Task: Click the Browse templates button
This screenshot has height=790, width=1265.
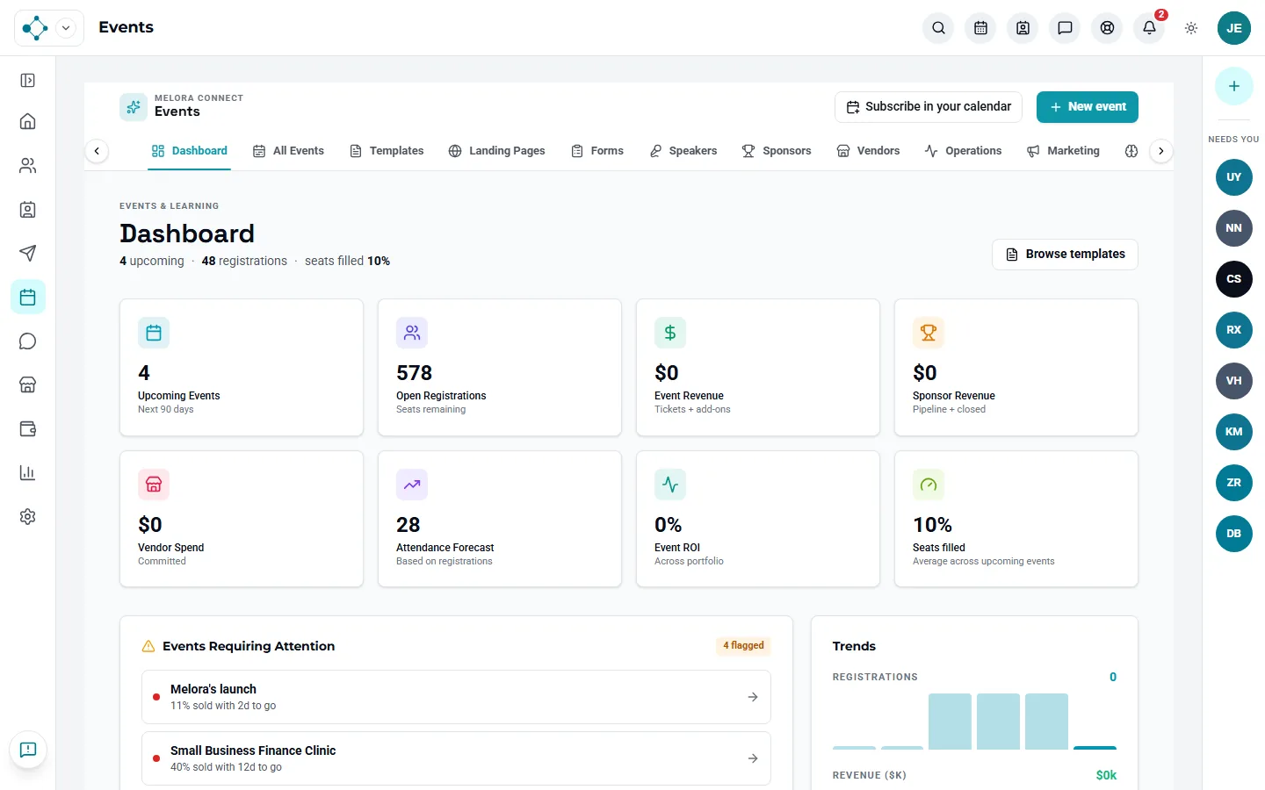Action: (1065, 255)
